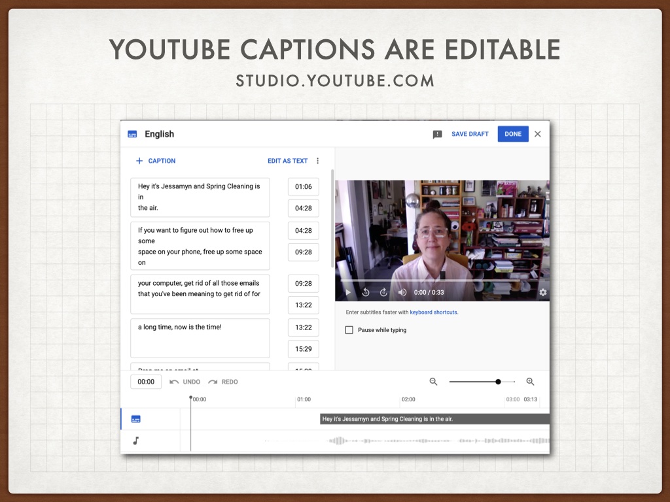670x502 pixels.
Task: Edit the caption 'Hey it's Jessamyn and Spring Cleaning'
Action: [200, 197]
